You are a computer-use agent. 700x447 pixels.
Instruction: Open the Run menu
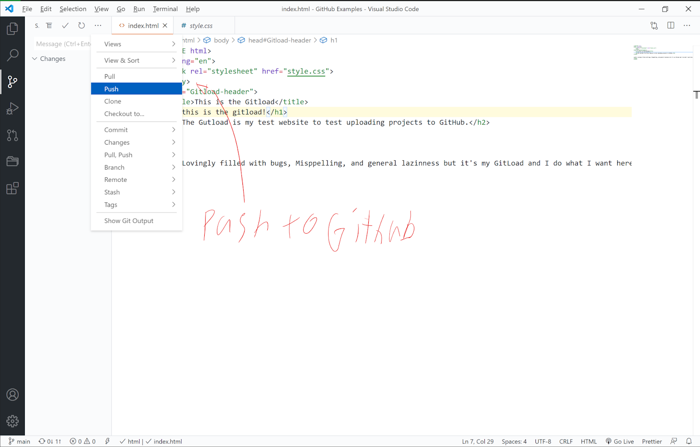coord(139,9)
